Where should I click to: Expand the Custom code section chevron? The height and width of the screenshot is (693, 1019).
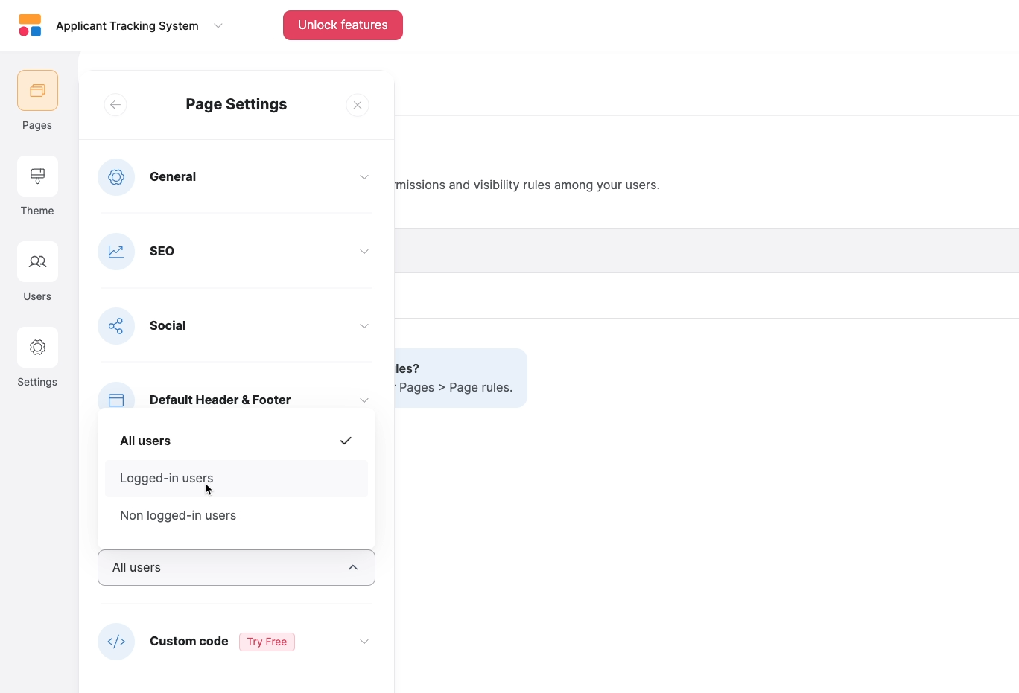click(x=364, y=642)
